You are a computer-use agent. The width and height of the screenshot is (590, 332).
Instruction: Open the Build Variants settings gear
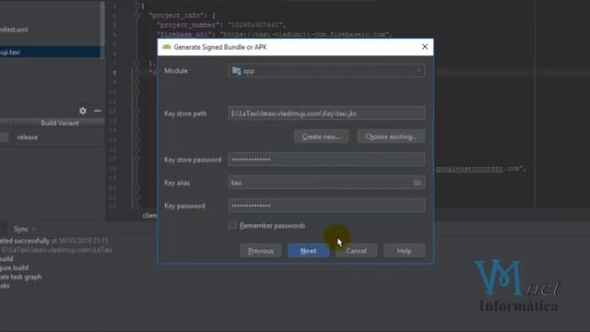[x=83, y=111]
